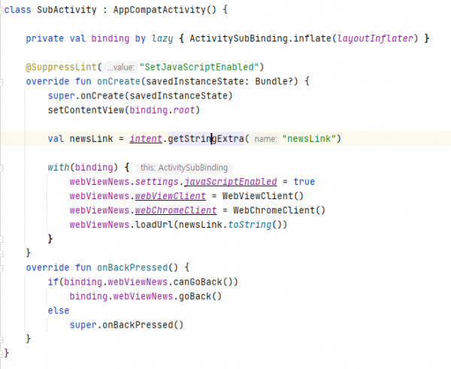Collapse the onBackPressed function fold marker
Image resolution: width=451 pixels, height=369 pixels.
[2, 268]
